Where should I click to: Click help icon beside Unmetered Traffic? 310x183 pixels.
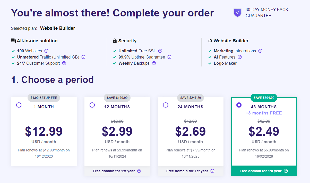pos(83,57)
